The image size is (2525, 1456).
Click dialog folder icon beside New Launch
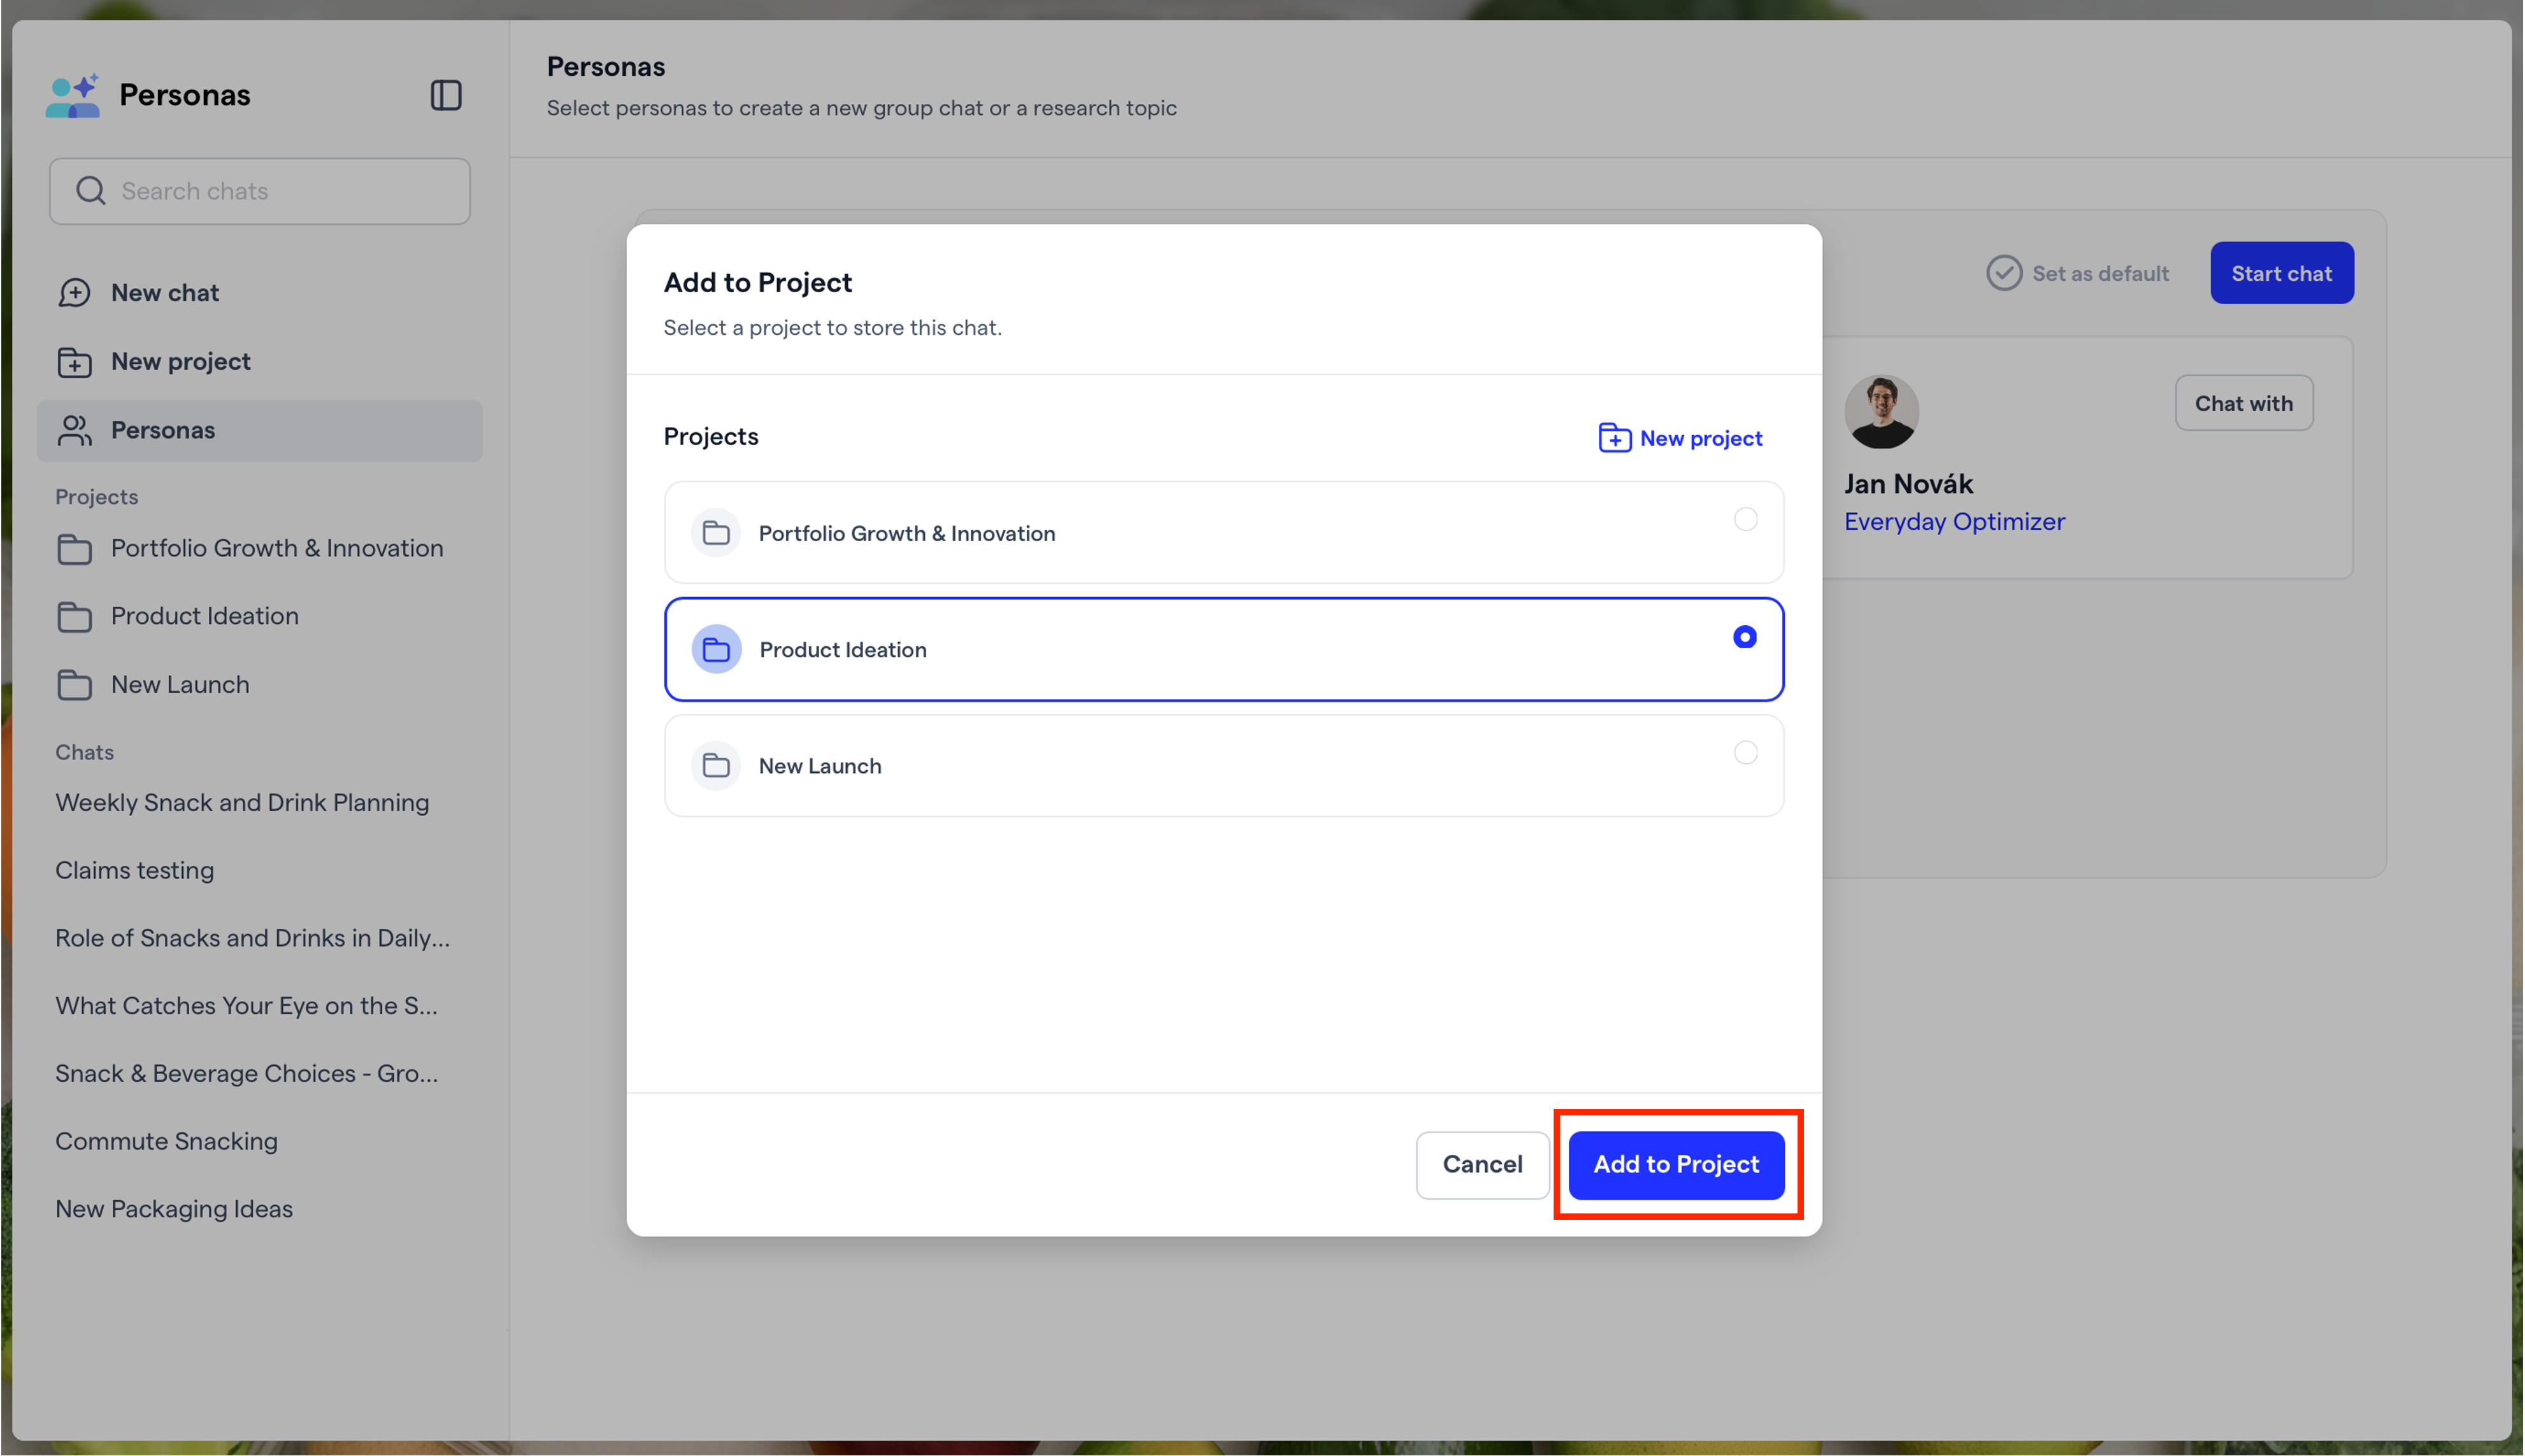pyautogui.click(x=716, y=766)
